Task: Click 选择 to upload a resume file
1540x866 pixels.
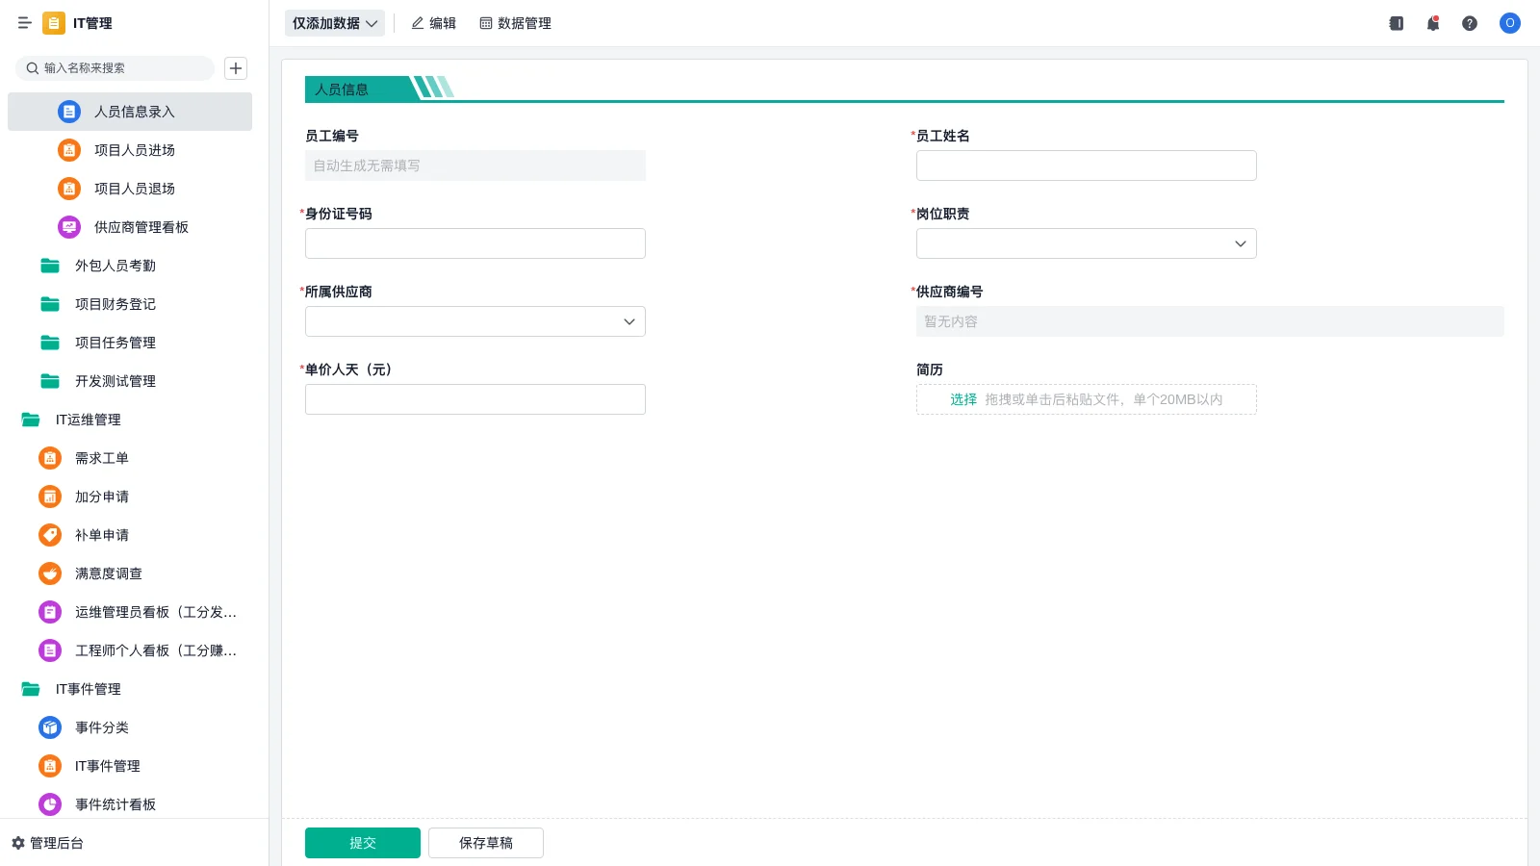Action: click(x=962, y=398)
